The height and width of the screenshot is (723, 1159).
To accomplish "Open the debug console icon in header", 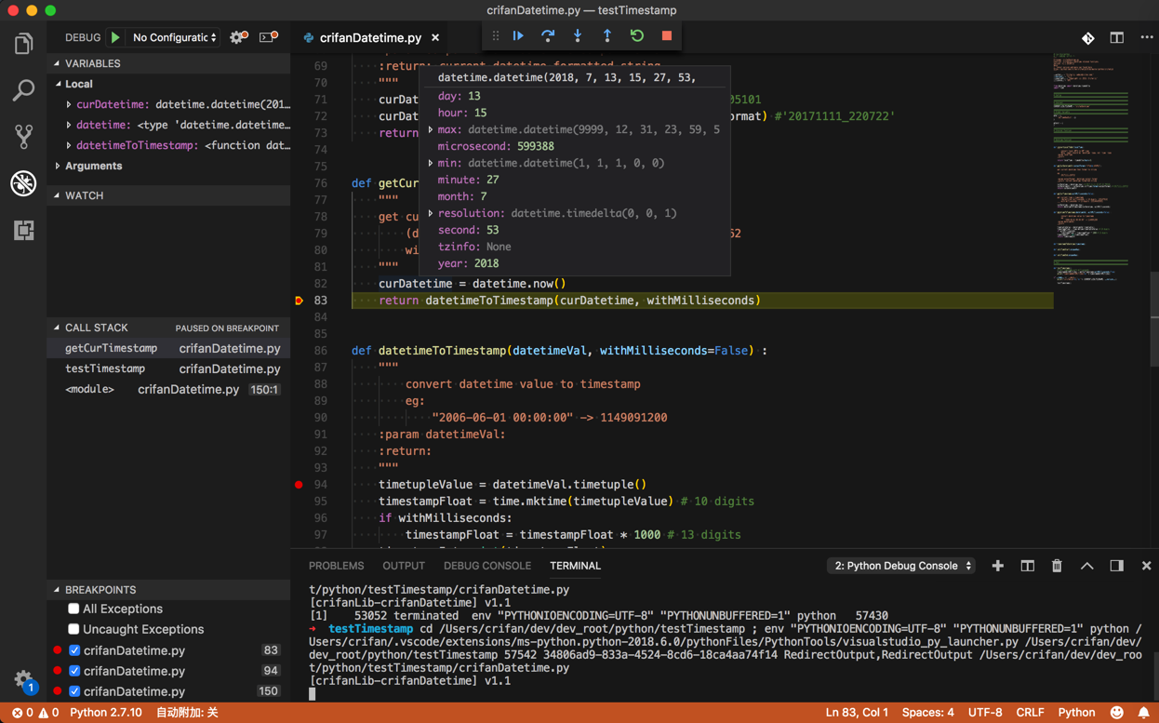I will [x=268, y=37].
